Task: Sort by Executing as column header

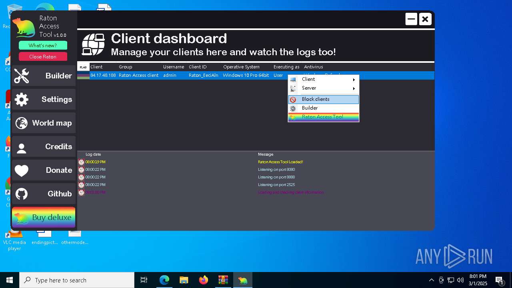Action: pos(286,67)
